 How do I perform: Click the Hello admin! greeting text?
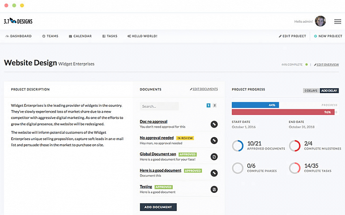pos(304,22)
